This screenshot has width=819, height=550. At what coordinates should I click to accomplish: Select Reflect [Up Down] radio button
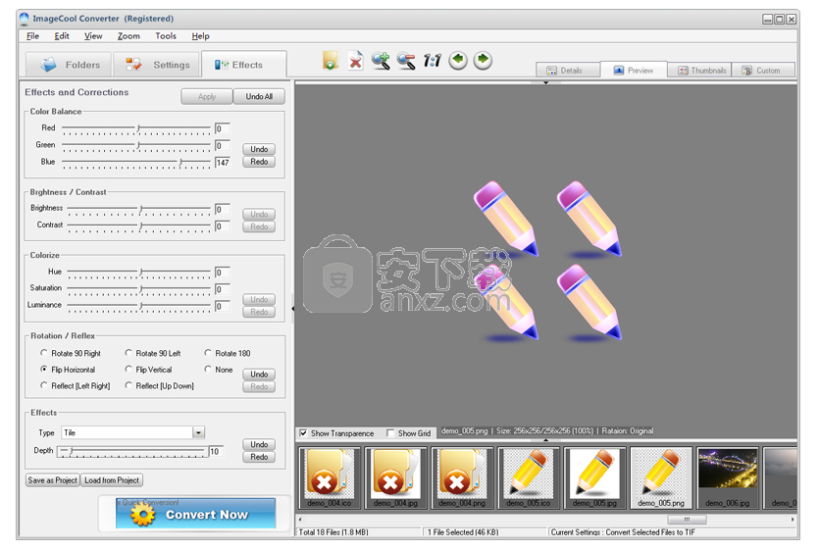click(128, 385)
